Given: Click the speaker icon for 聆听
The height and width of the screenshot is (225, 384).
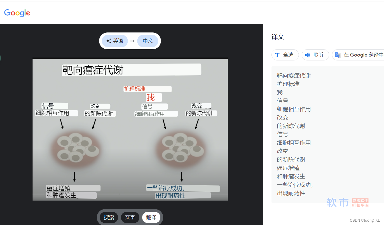Looking at the screenshot, I should point(308,55).
